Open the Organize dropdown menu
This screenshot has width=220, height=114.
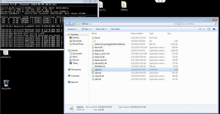pyautogui.click(x=72, y=29)
